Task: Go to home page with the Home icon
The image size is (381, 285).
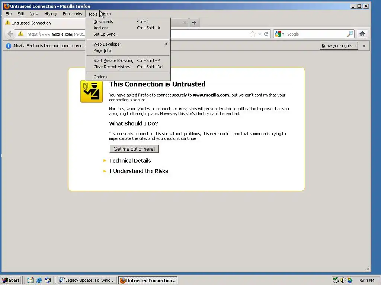Action: pyautogui.click(x=362, y=34)
